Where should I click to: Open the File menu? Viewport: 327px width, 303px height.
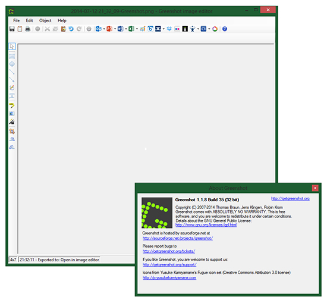point(16,20)
